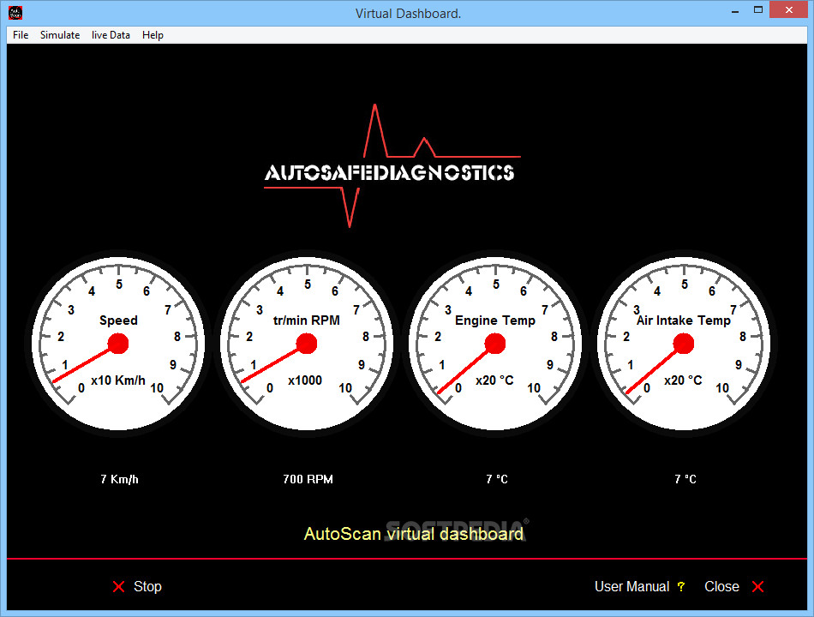Open the live Data menu
This screenshot has height=617, width=814.
click(111, 35)
